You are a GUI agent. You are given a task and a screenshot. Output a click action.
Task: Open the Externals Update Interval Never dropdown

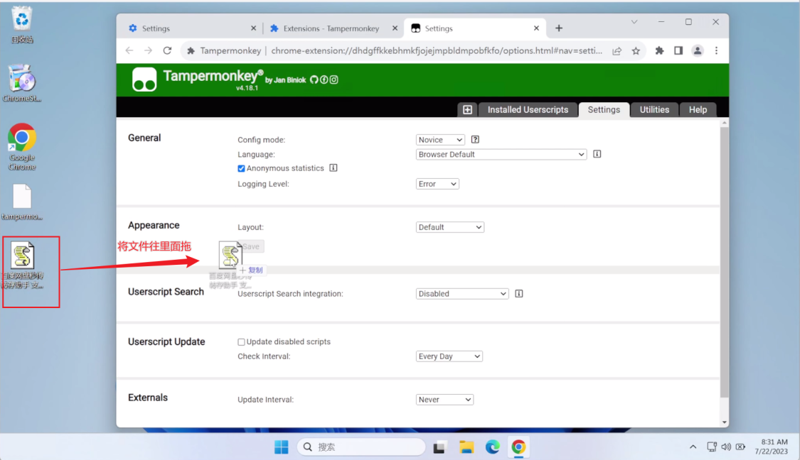click(x=444, y=400)
